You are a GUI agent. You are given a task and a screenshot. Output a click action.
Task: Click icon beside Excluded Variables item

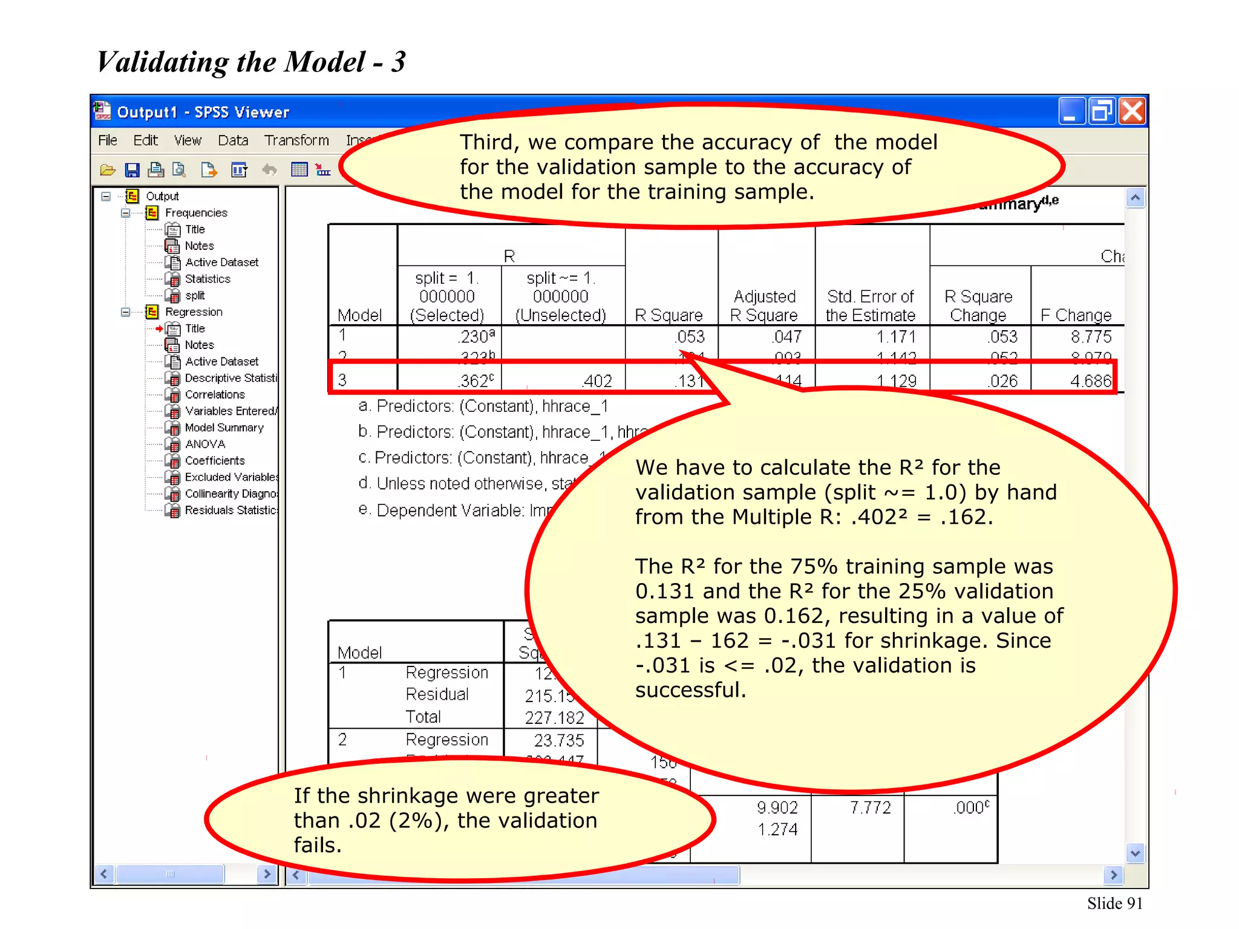pyautogui.click(x=173, y=477)
